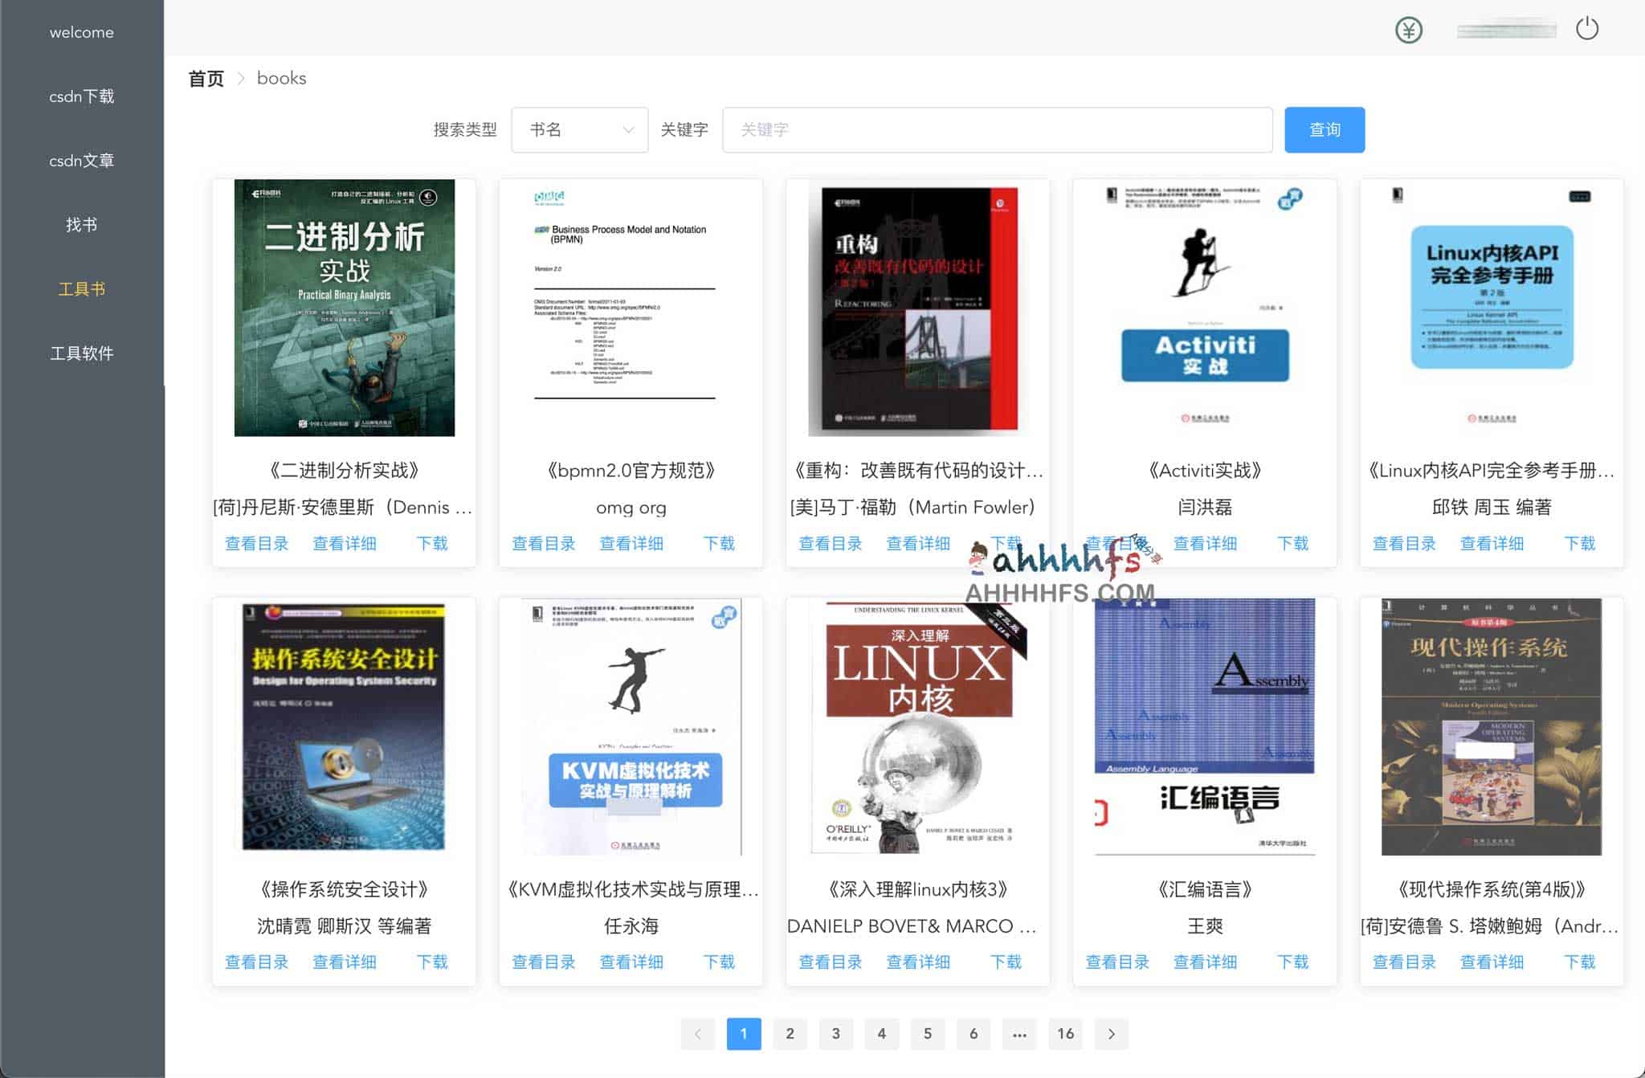Select 工具书 in the sidebar

click(82, 288)
